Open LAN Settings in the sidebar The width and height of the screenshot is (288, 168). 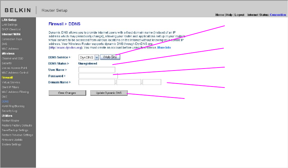click(x=10, y=25)
